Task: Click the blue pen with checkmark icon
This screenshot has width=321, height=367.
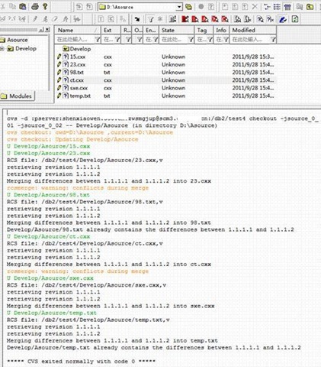Action: [x=283, y=19]
